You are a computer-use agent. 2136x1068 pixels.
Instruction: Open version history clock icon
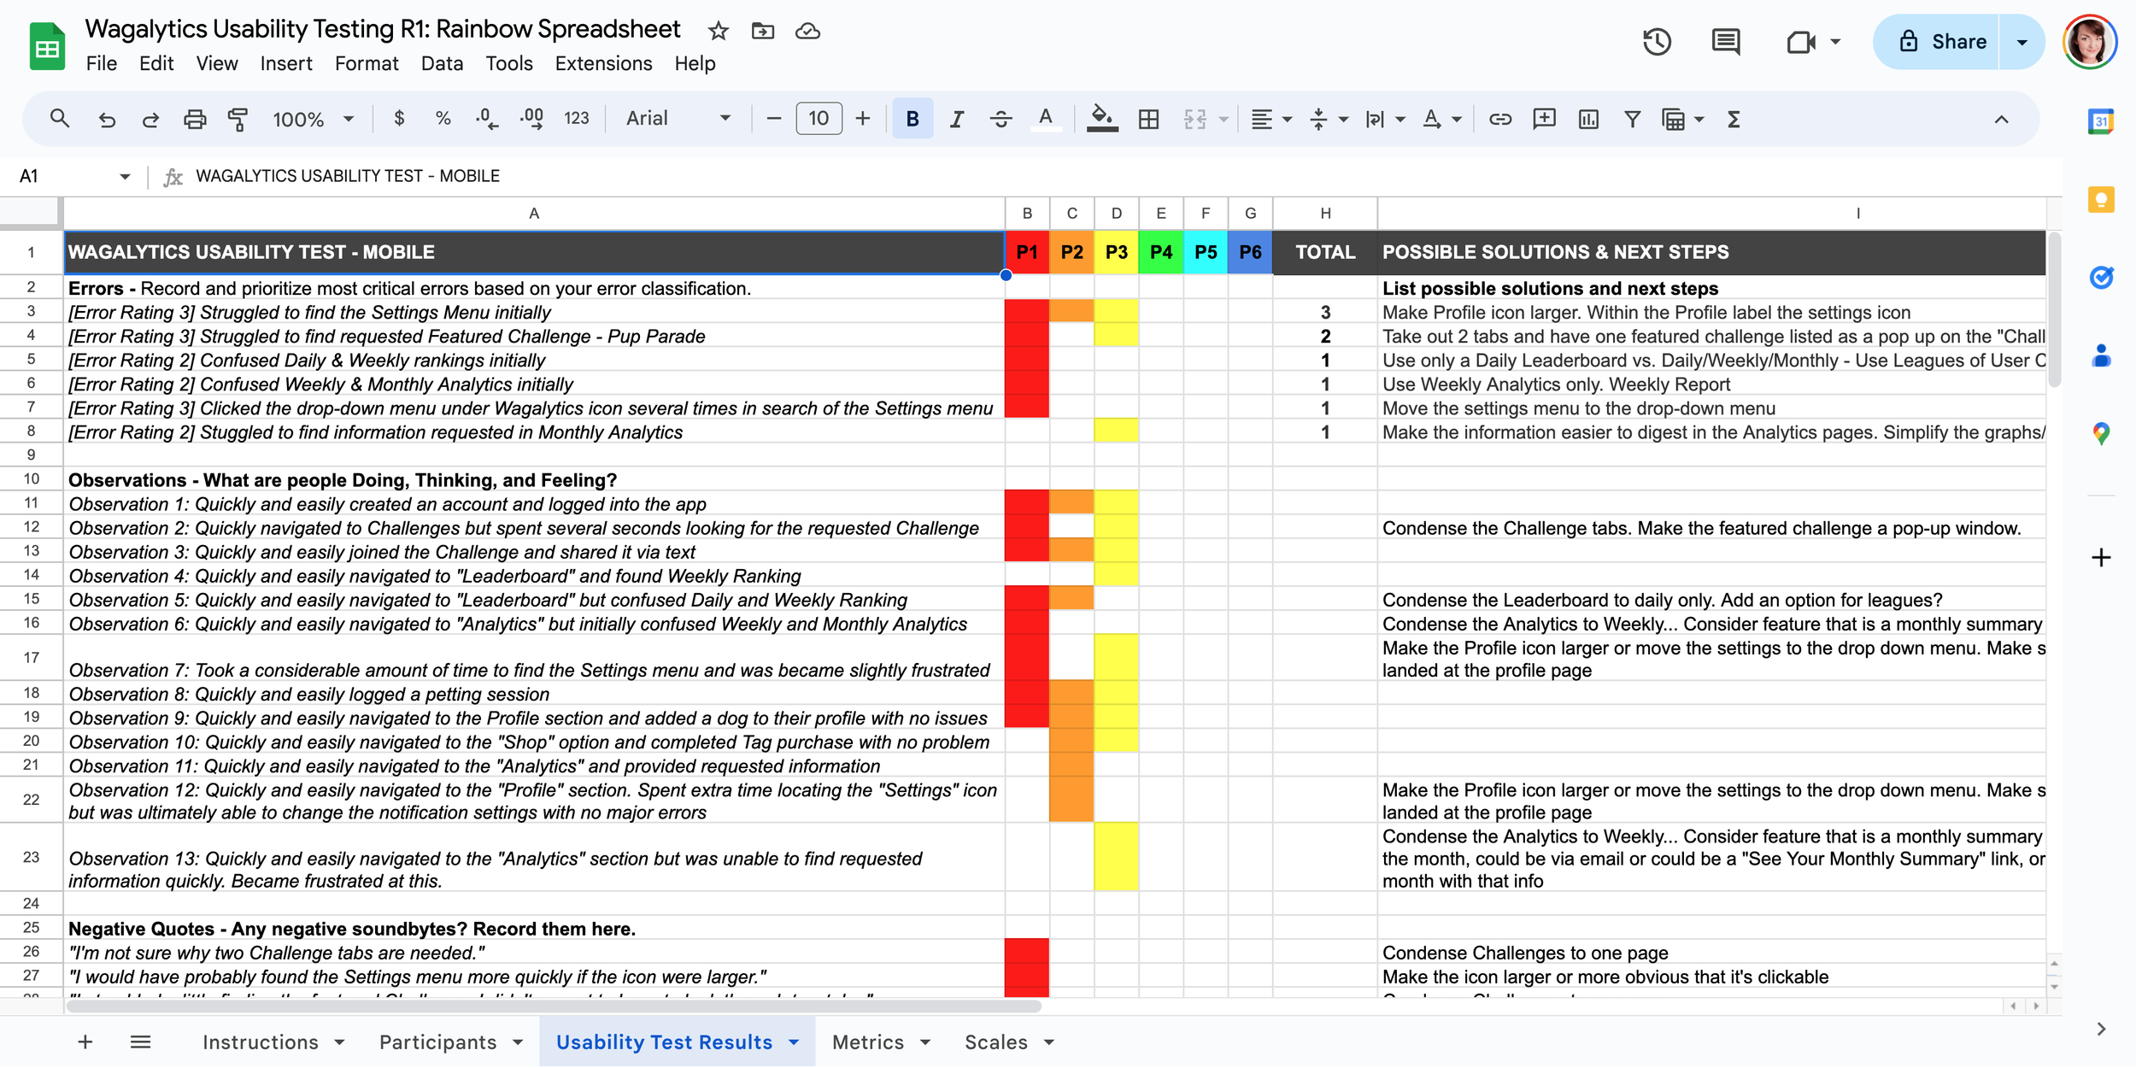pos(1656,41)
